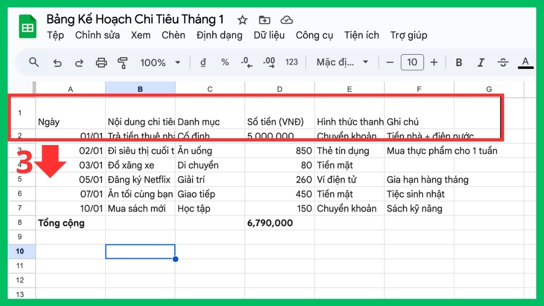Open the search within sheet icon
544x306 pixels.
click(x=34, y=62)
